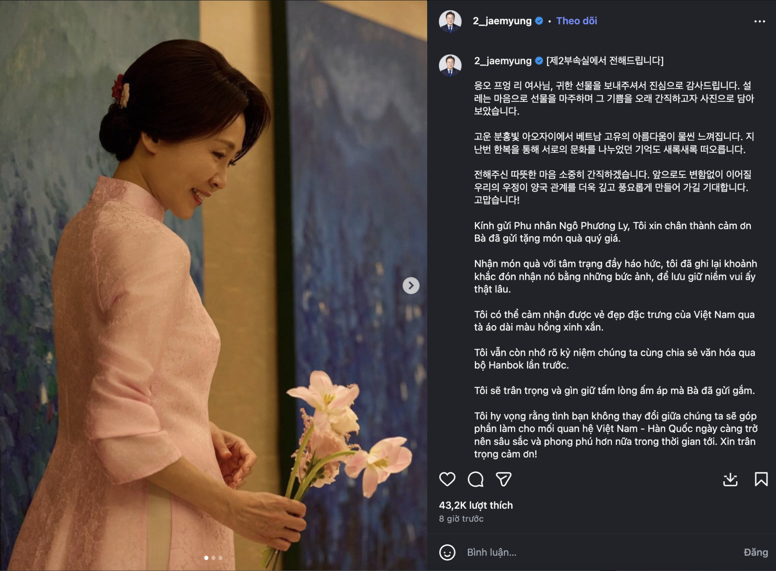View who liked 43,2K lượt thích
This screenshot has width=776, height=571.
476,505
